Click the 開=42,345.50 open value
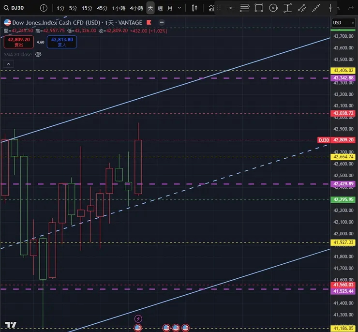358x332 pixels. point(18,30)
